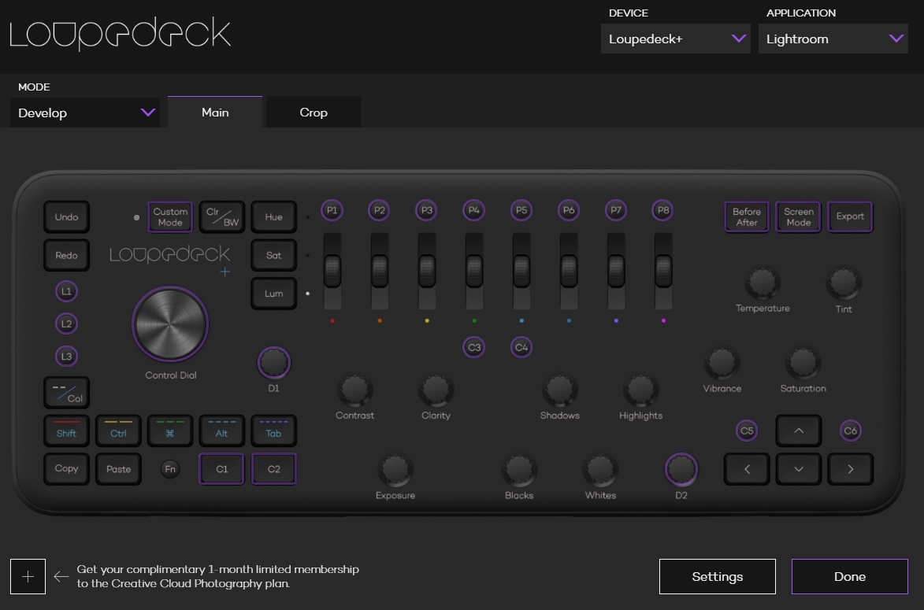Click the C1 custom key
Image resolution: width=924 pixels, height=610 pixels.
click(x=222, y=469)
